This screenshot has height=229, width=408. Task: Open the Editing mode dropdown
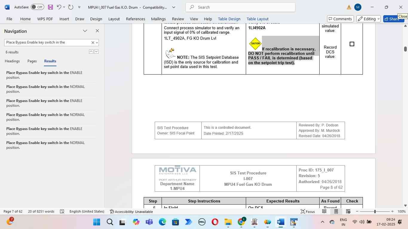point(369,19)
